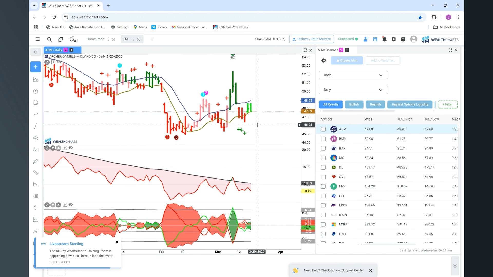Open the alerts bell icon
Image resolution: width=493 pixels, height=277 pixels.
pyautogui.click(x=384, y=39)
